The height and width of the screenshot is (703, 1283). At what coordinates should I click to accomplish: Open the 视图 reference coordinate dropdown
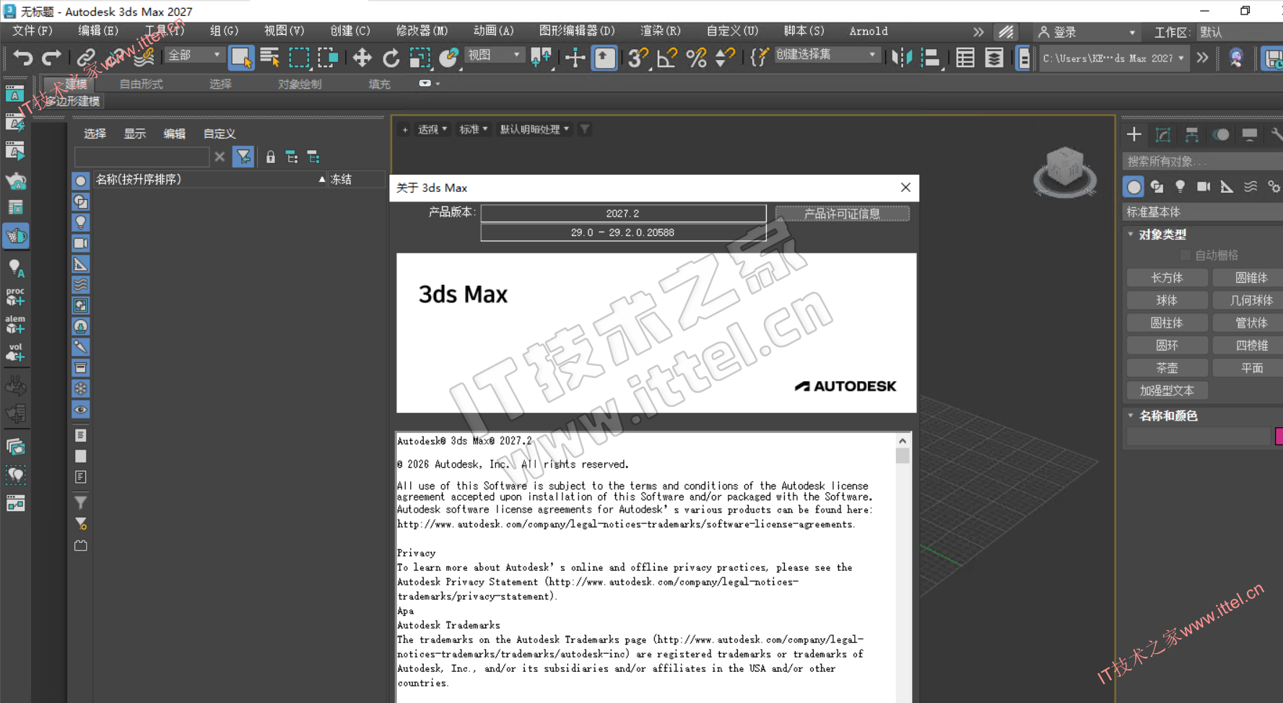tap(494, 55)
